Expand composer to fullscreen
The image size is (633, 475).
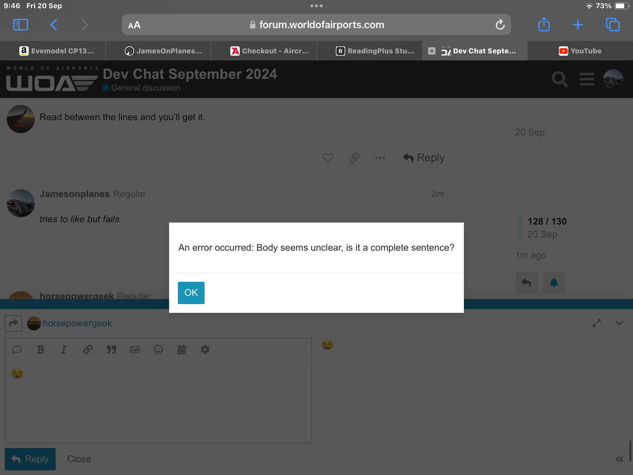tap(597, 323)
